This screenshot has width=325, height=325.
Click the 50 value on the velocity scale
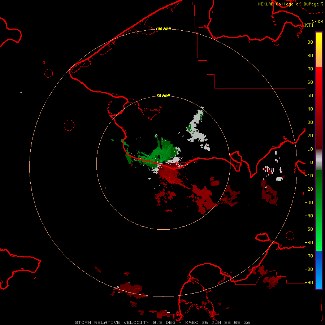[x=310, y=96]
